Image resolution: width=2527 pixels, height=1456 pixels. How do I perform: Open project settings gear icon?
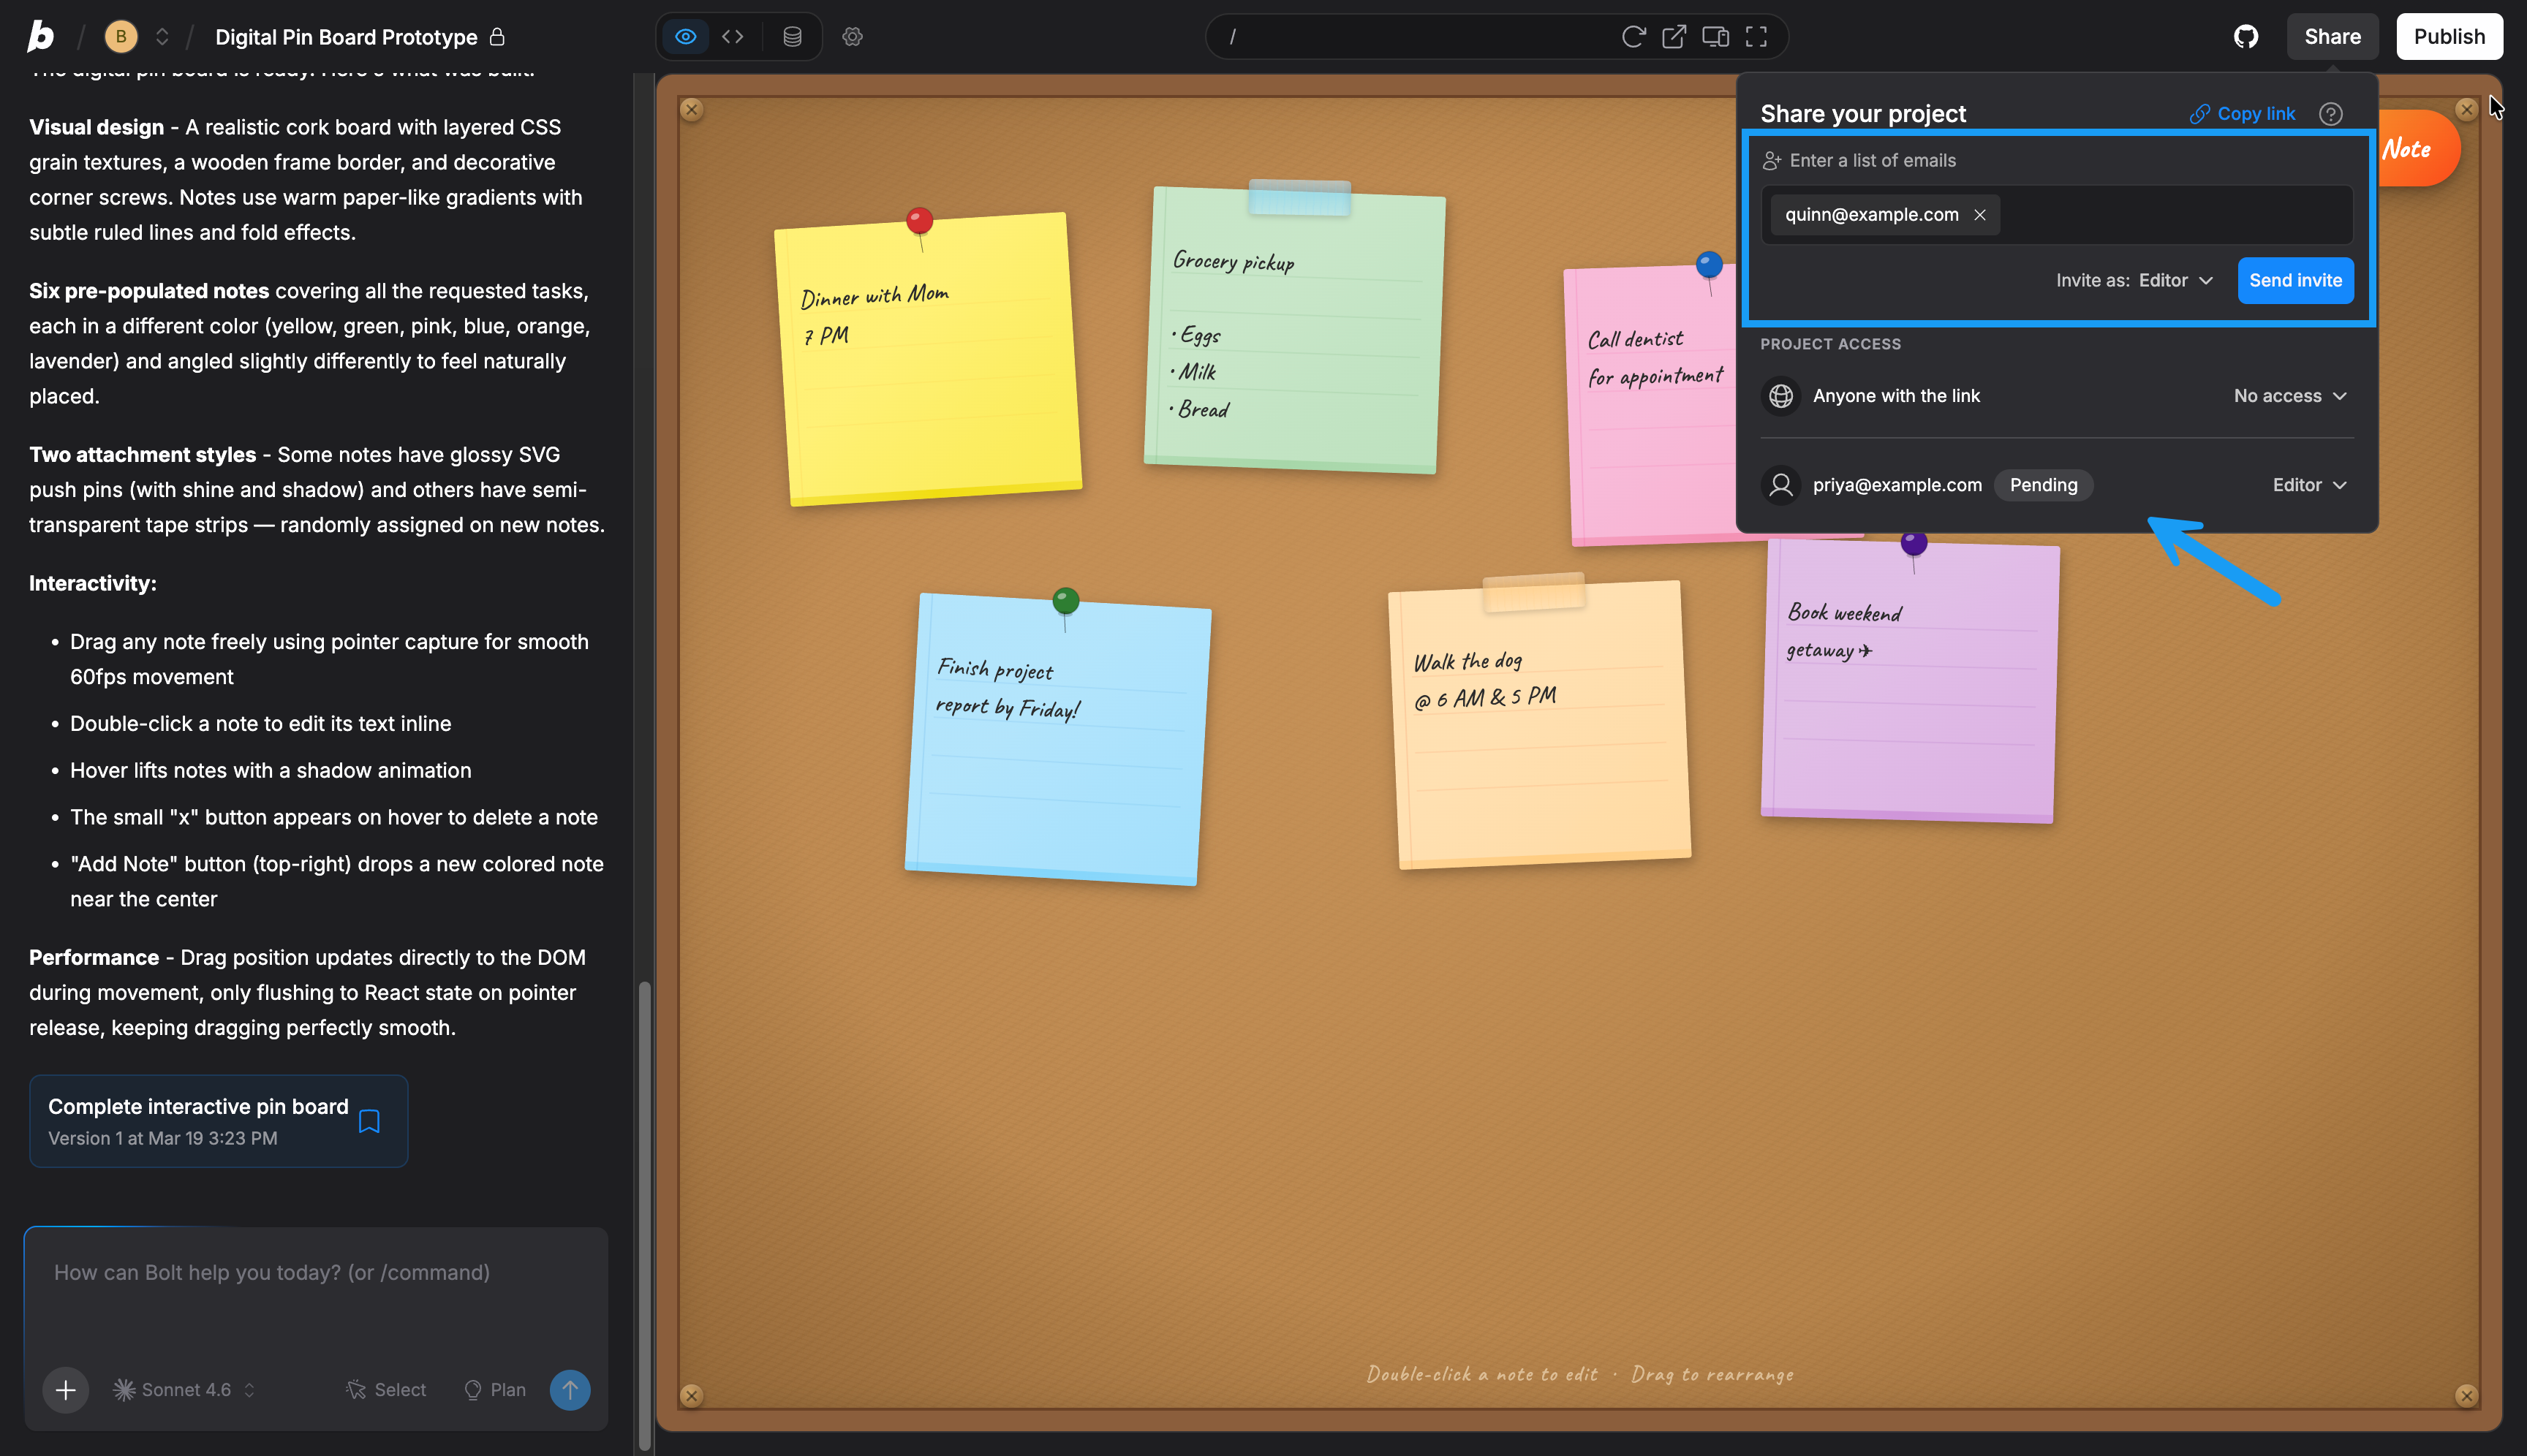pyautogui.click(x=851, y=37)
